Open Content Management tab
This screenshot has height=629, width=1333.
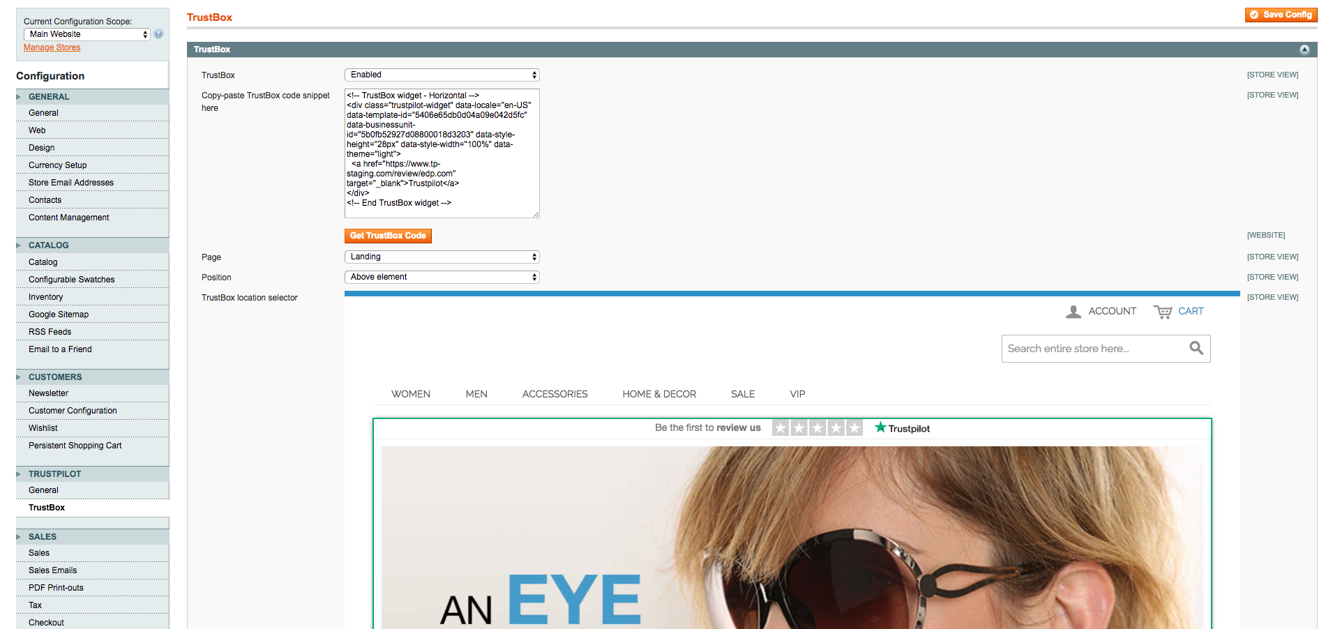[x=92, y=218]
